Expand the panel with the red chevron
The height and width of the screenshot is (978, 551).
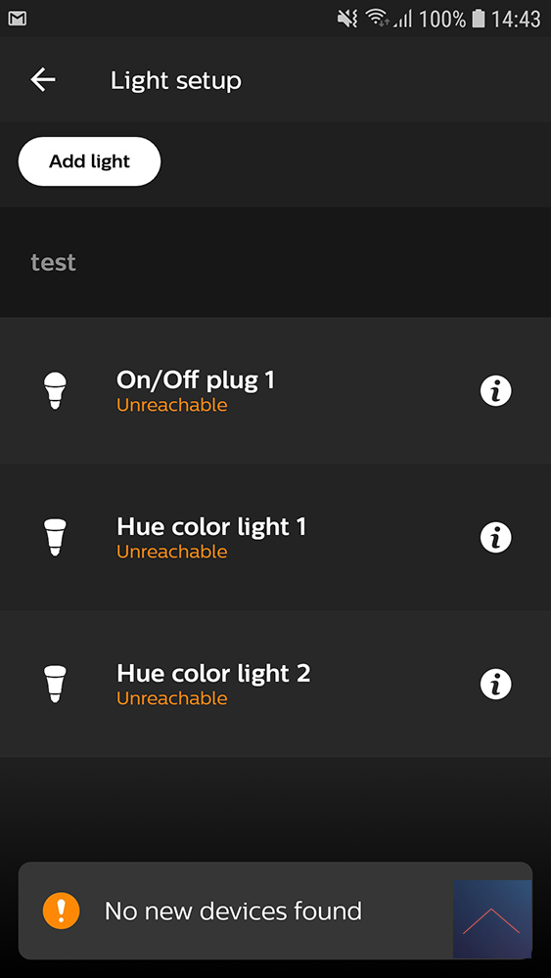[491, 919]
